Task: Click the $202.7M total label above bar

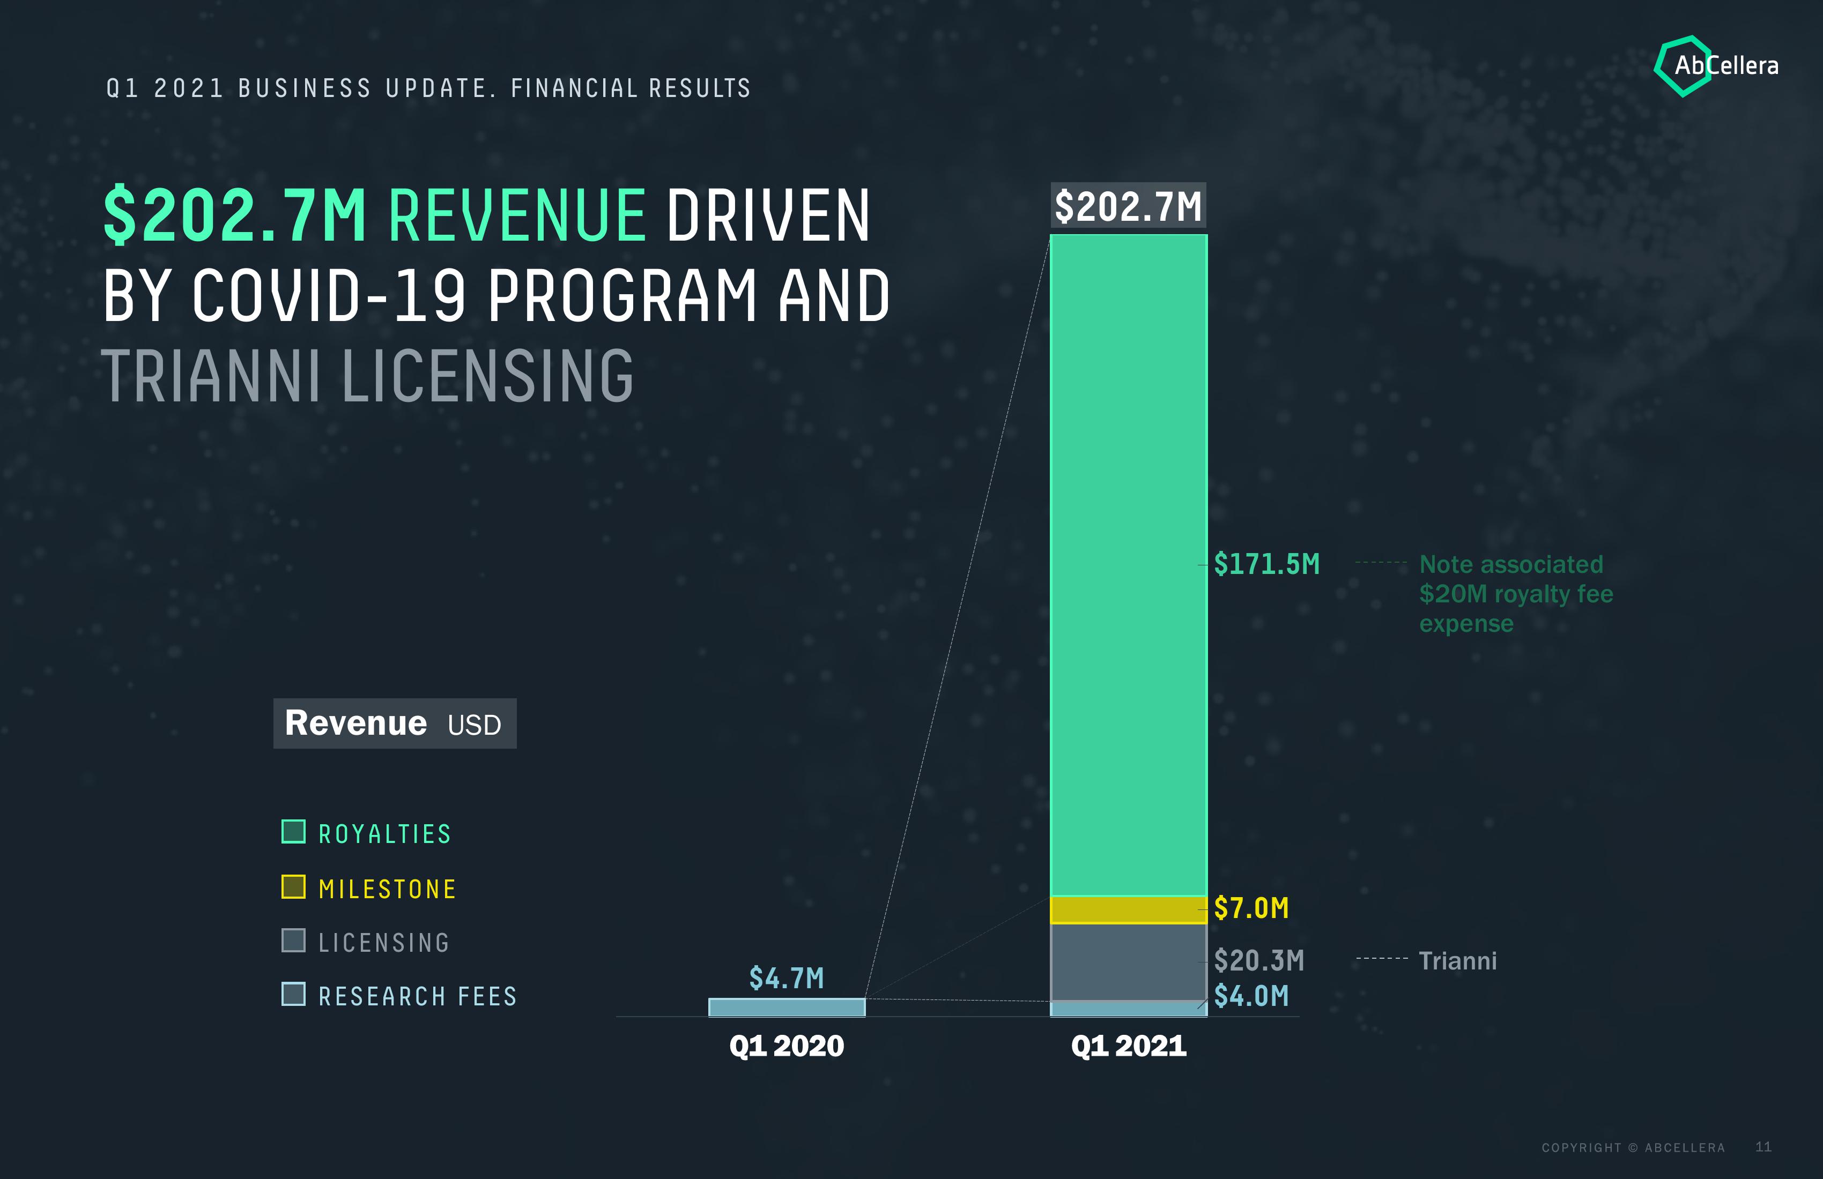Action: pyautogui.click(x=1128, y=206)
